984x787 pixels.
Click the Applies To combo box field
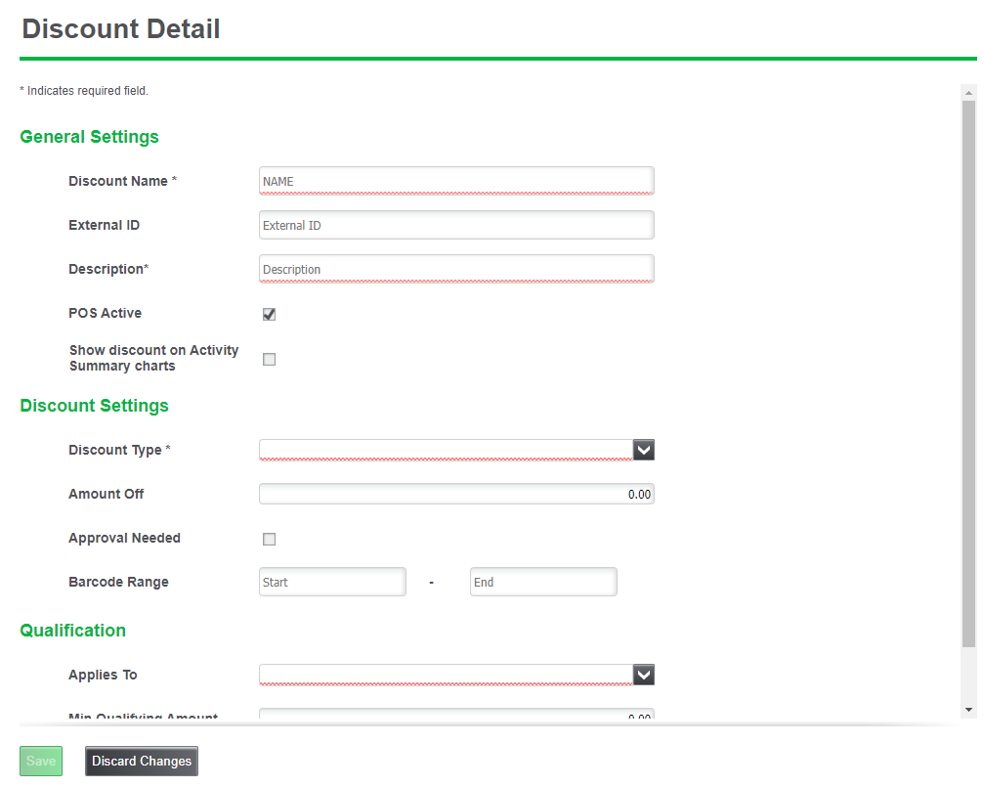[x=446, y=675]
